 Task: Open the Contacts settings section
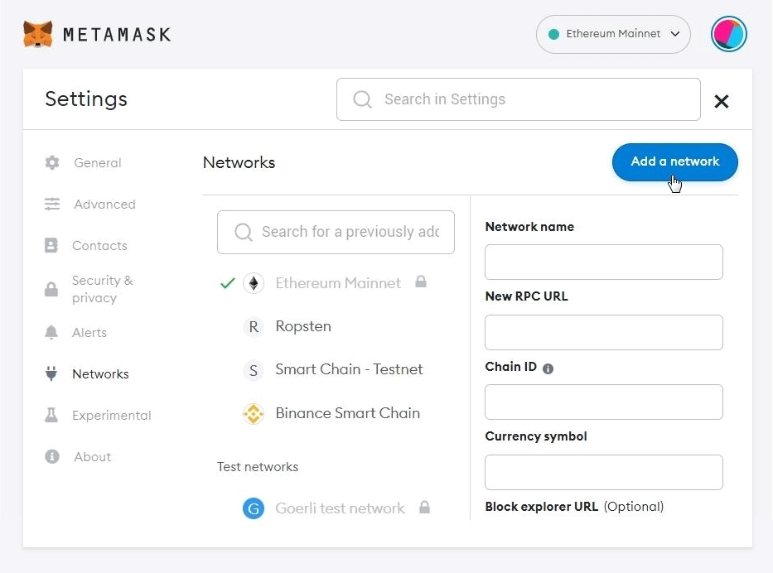tap(99, 246)
